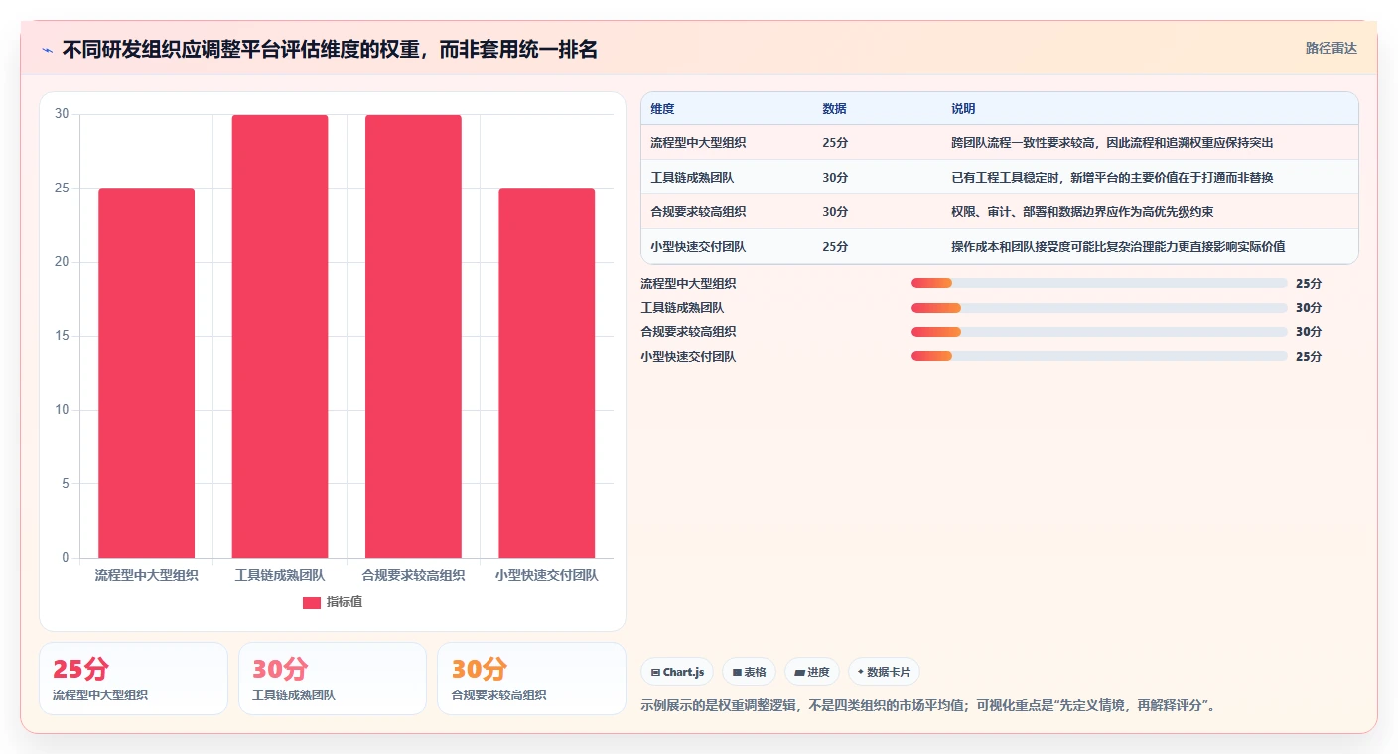Click the 合规要求较高组织 chart bar
The width and height of the screenshot is (1398, 754).
pyautogui.click(x=413, y=336)
